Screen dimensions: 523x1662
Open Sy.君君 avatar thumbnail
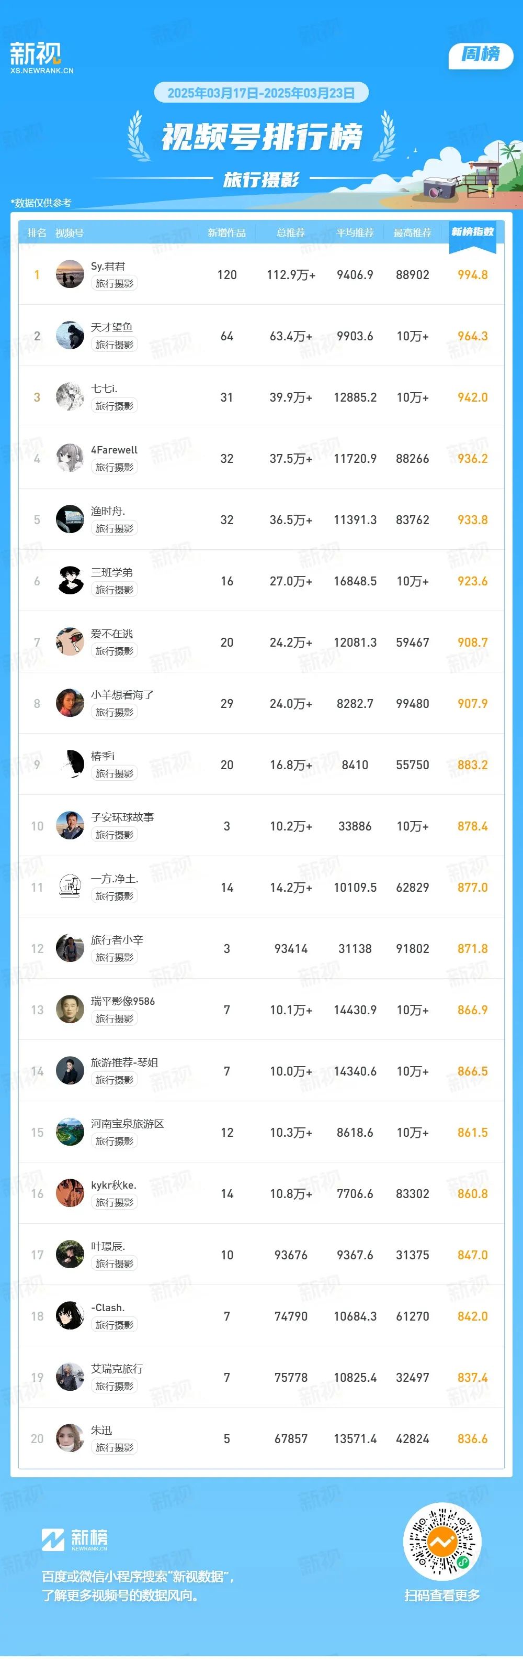(70, 274)
